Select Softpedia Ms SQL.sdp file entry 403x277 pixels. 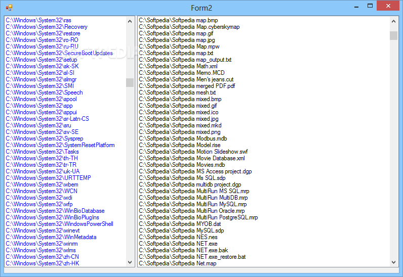(182, 178)
